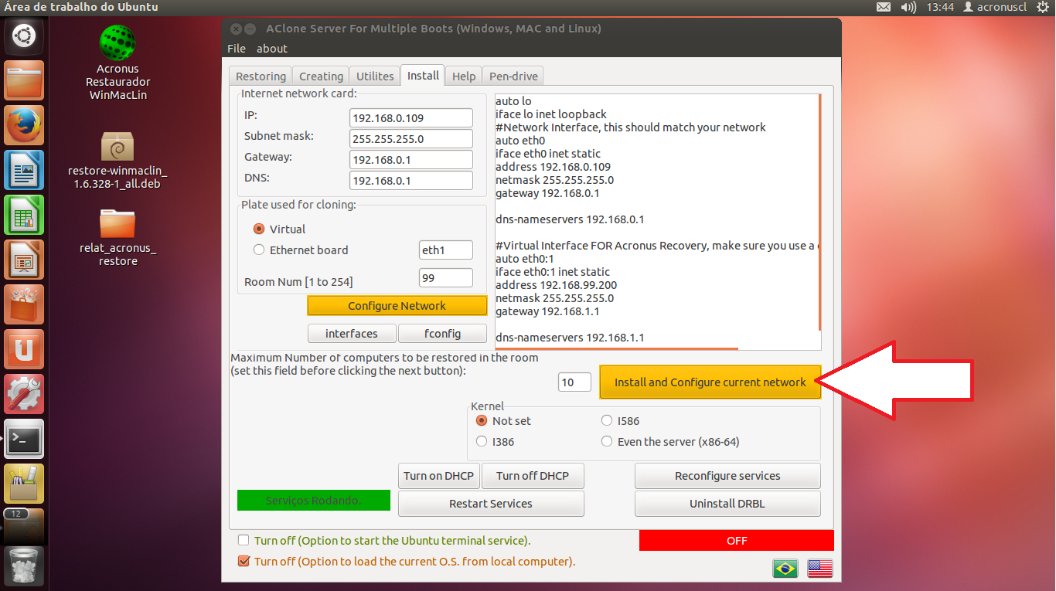Click the IP address input field
The height and width of the screenshot is (591, 1056).
click(410, 118)
